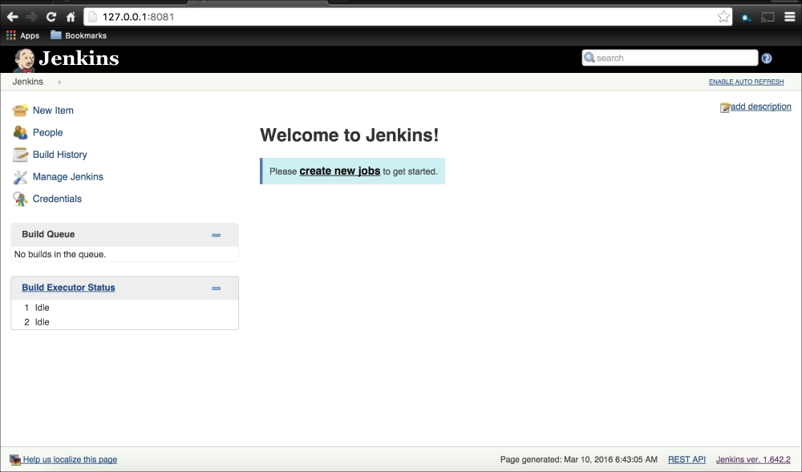Image resolution: width=802 pixels, height=472 pixels.
Task: Collapse the Build Executor Status panel
Action: tap(216, 288)
